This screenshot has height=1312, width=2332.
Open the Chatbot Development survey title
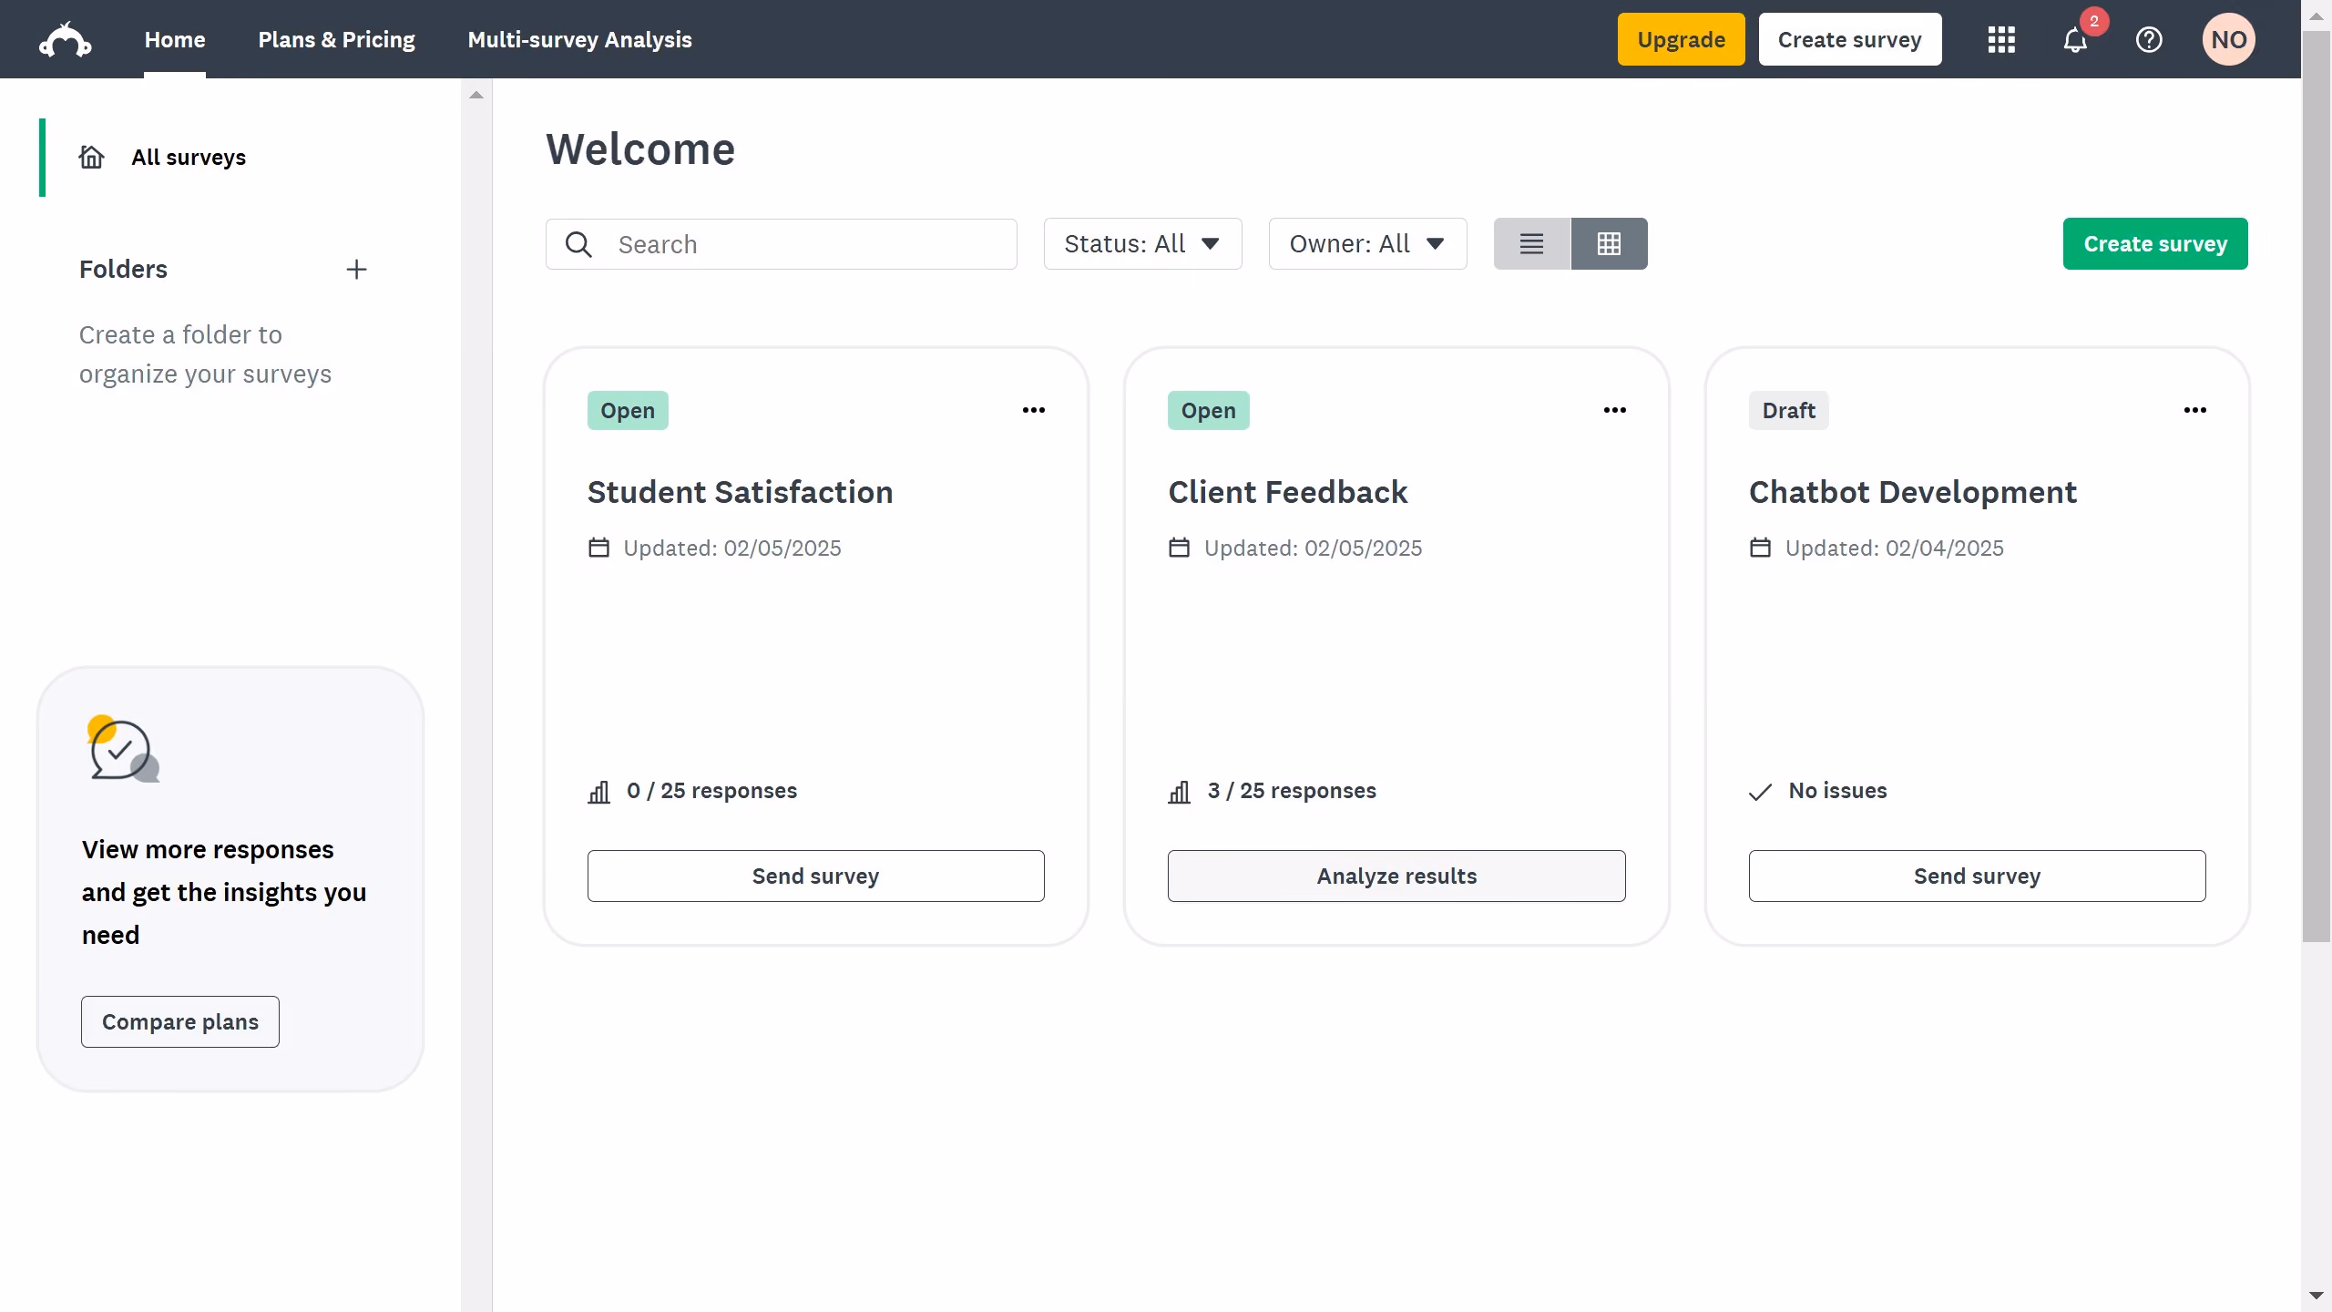[1913, 492]
